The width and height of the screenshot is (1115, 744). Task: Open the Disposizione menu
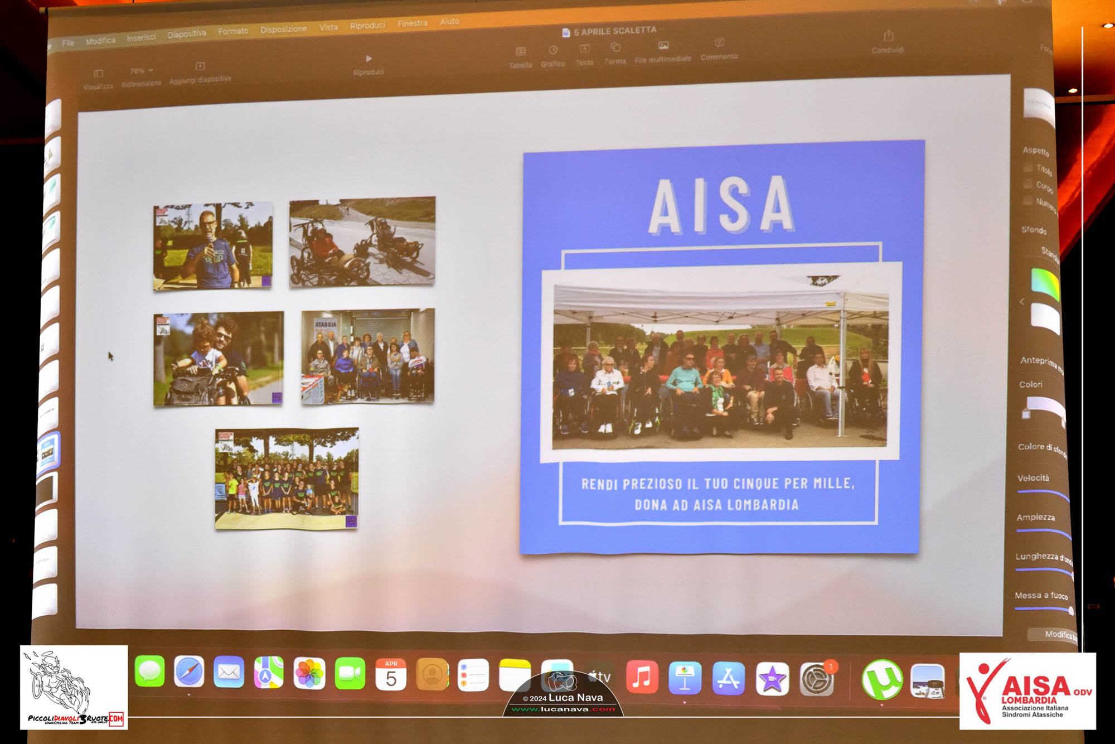click(x=284, y=29)
